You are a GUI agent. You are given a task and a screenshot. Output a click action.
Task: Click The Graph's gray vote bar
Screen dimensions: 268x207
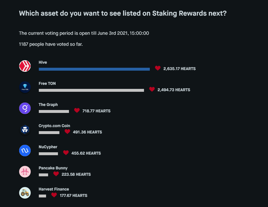click(54, 111)
